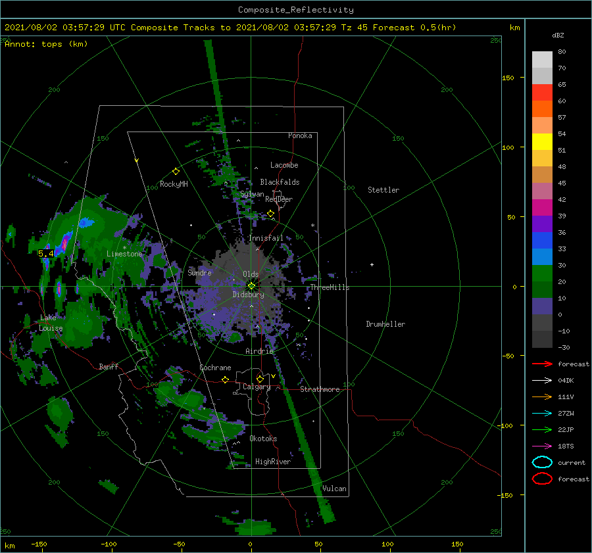Click the Okotoks city label
Screen dimensions: 592x553
click(x=263, y=439)
